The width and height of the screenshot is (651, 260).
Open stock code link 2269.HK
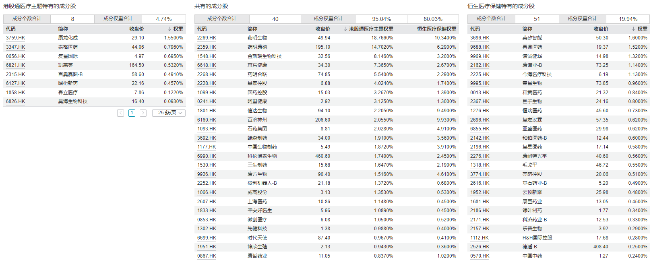point(207,38)
